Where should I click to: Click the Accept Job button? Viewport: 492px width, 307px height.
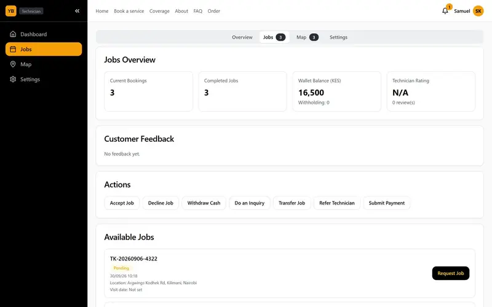point(122,203)
